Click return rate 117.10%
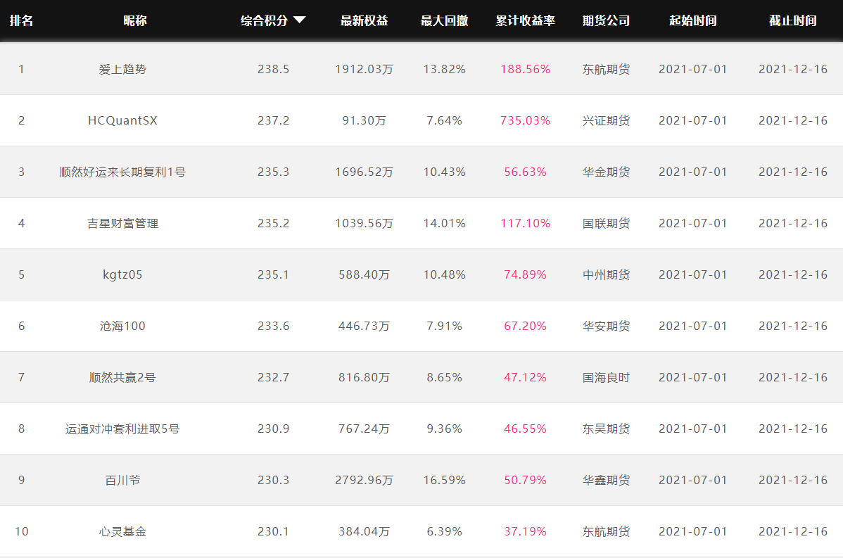The height and width of the screenshot is (558, 843). point(525,223)
